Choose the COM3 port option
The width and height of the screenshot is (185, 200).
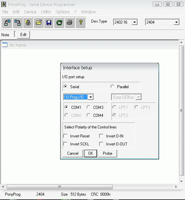pyautogui.click(x=89, y=107)
